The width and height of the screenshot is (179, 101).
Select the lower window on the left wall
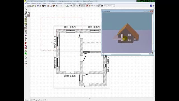click(58, 62)
